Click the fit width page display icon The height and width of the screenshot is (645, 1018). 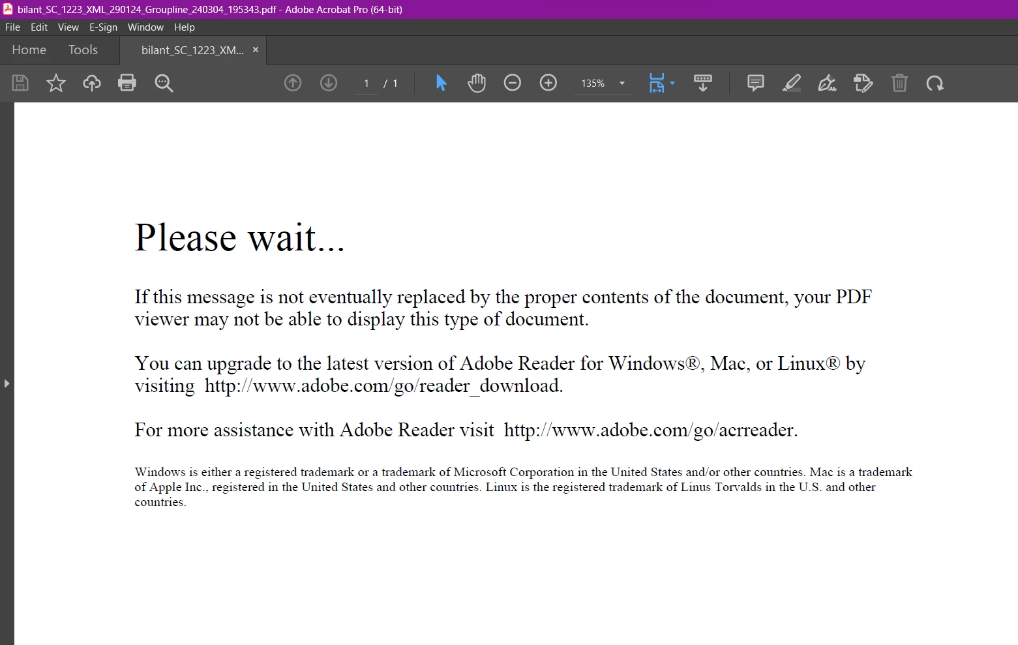657,83
